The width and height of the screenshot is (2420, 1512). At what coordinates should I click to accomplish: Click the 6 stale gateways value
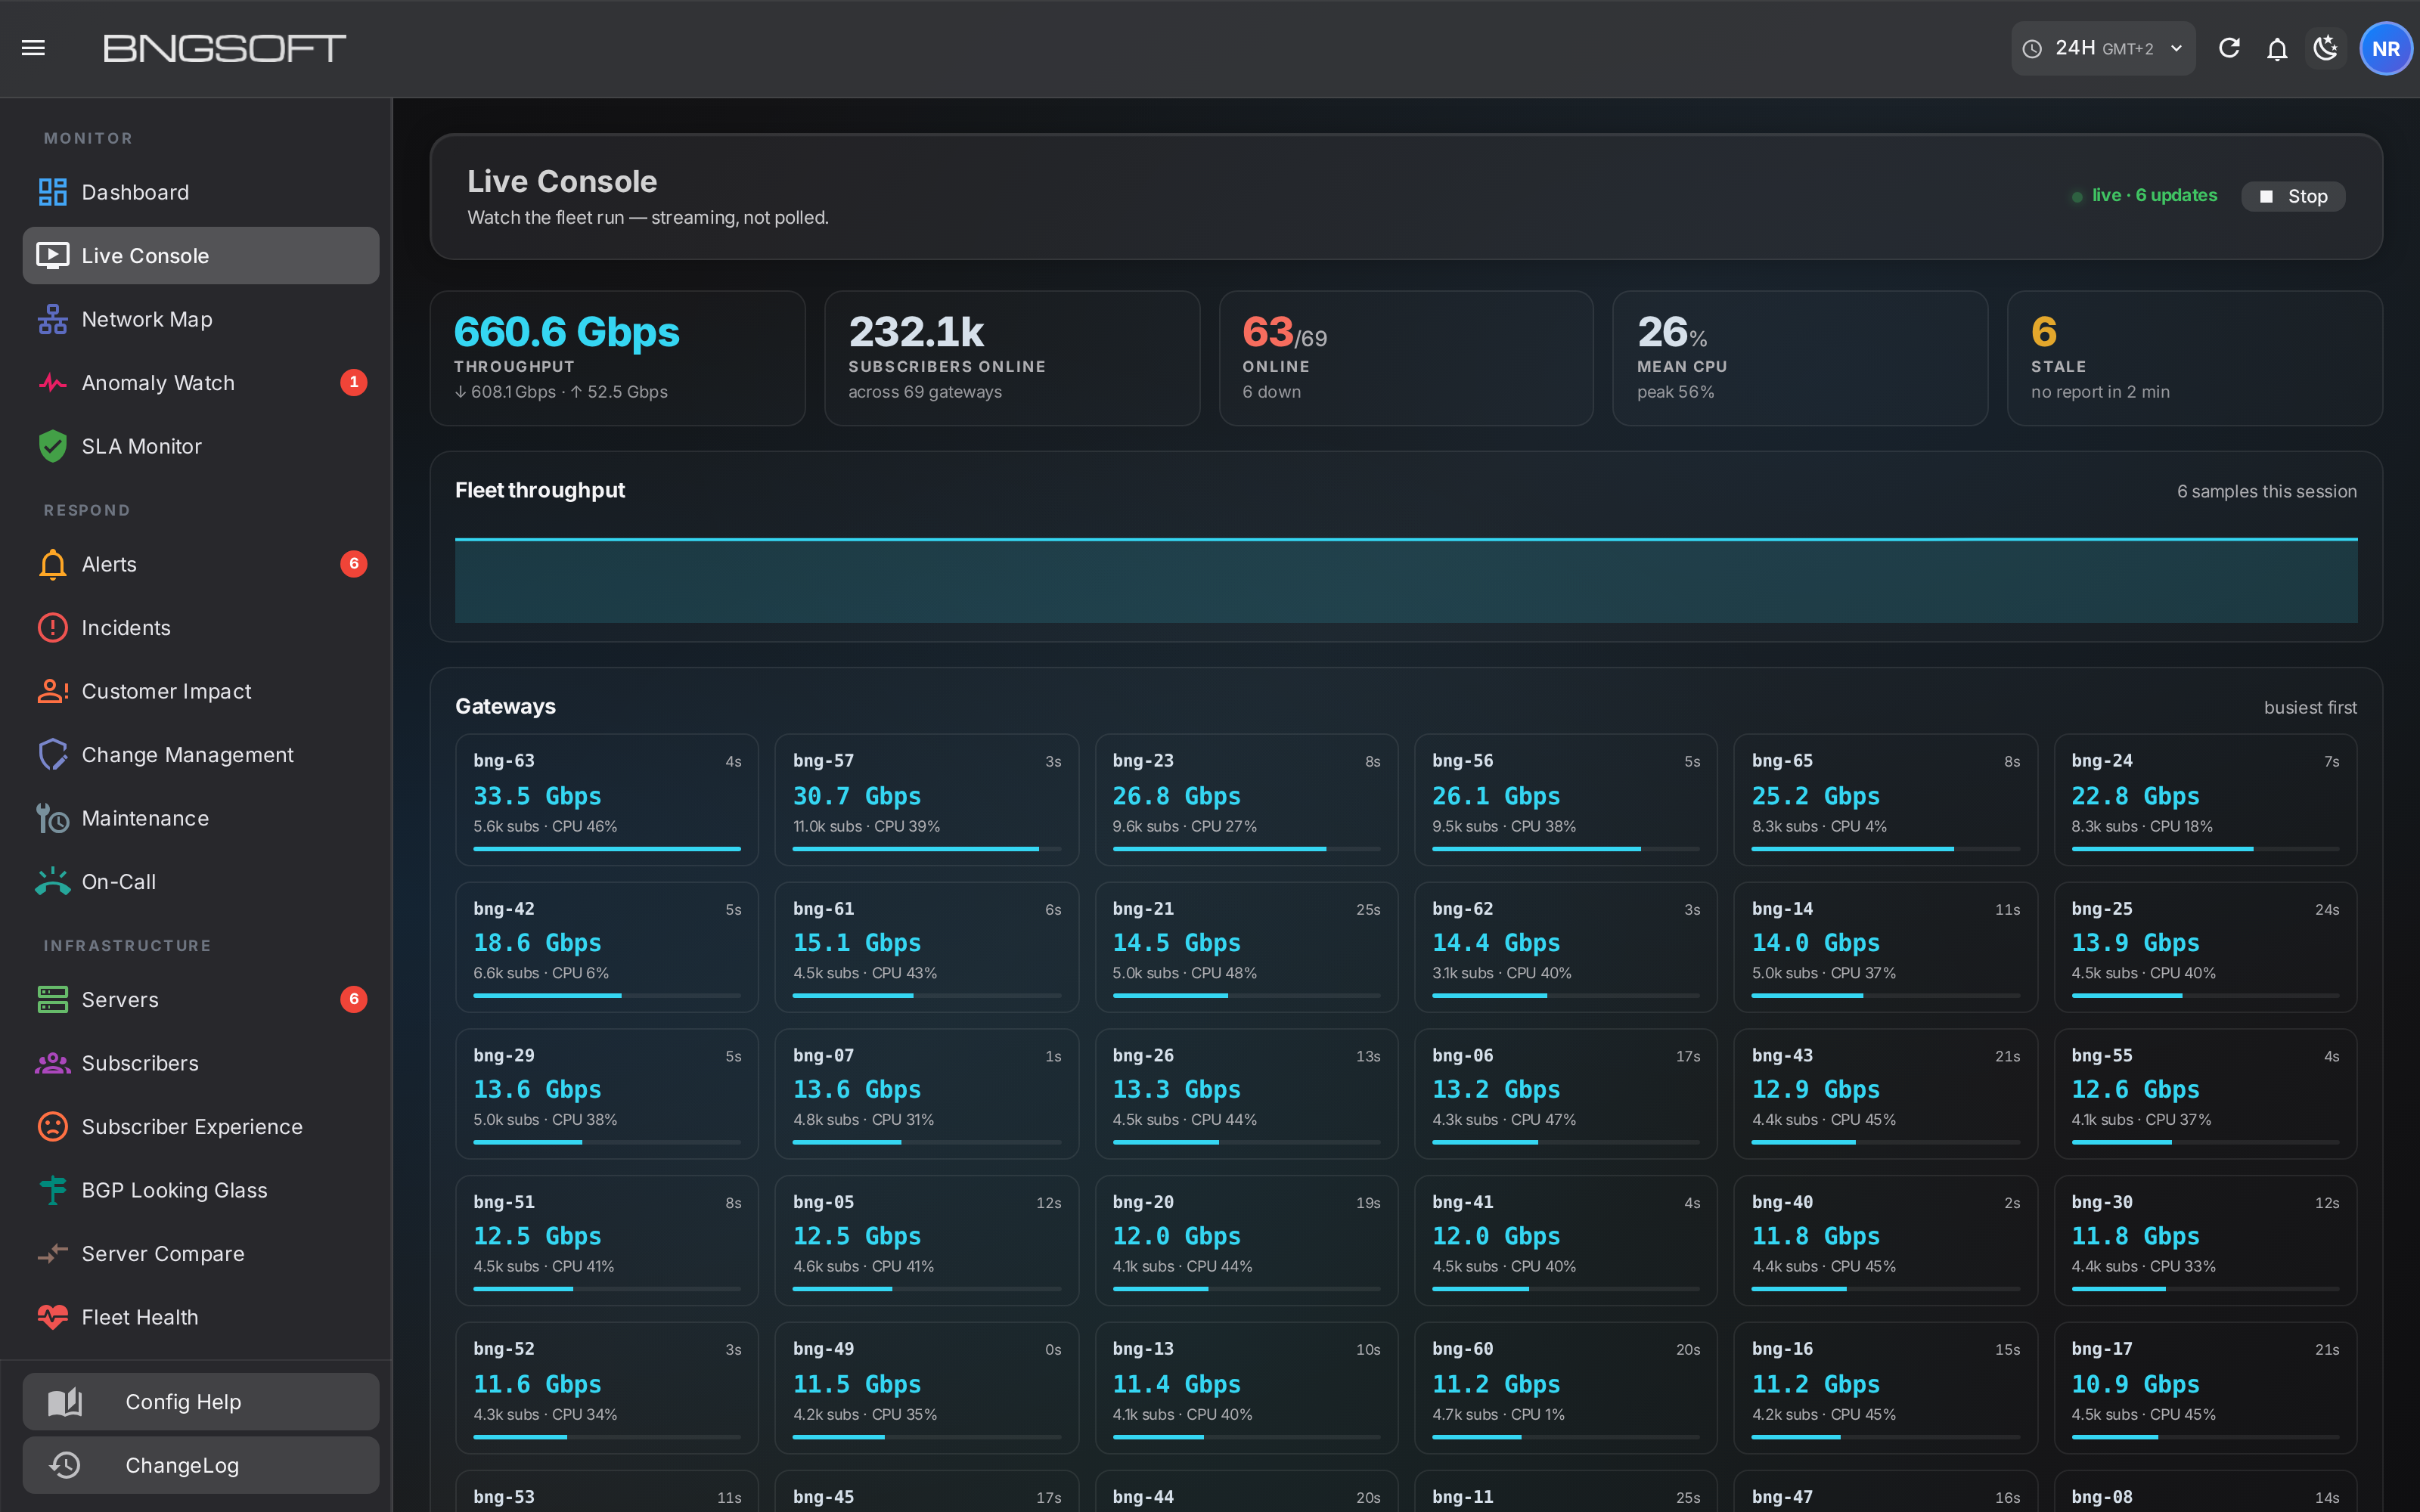pyautogui.click(x=2044, y=332)
